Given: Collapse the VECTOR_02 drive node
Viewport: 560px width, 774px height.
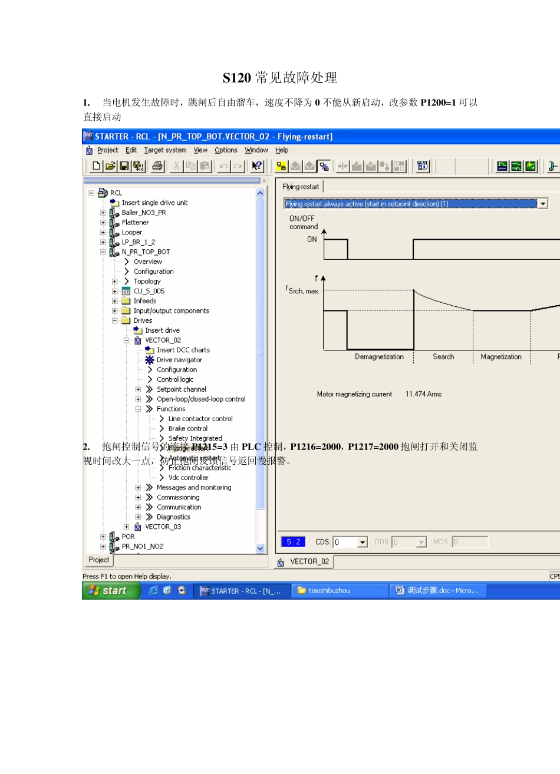Looking at the screenshot, I should 127,340.
